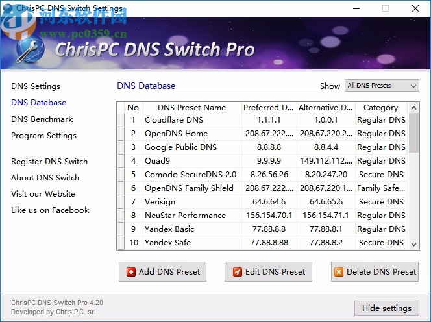Open the Show DNS presets dropdown
Image resolution: width=431 pixels, height=322 pixels.
(x=382, y=86)
